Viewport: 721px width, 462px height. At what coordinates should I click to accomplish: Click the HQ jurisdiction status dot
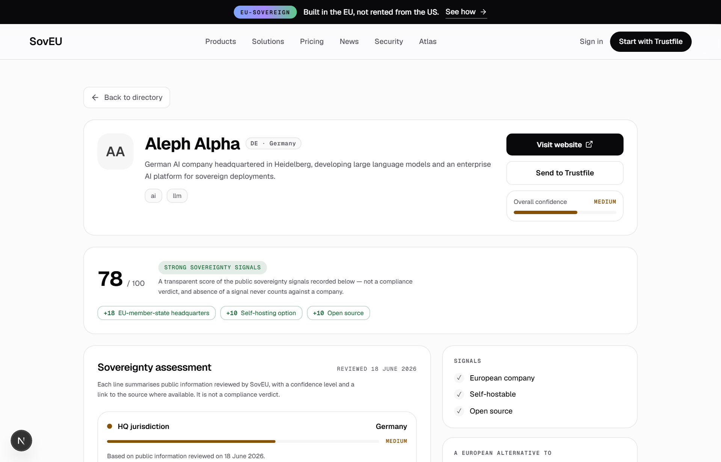[110, 426]
